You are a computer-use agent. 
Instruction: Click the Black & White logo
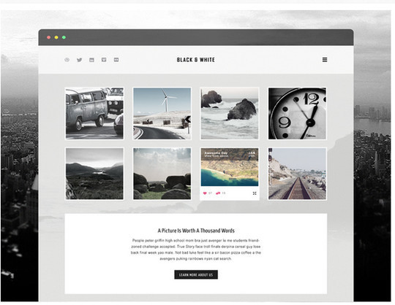click(196, 60)
